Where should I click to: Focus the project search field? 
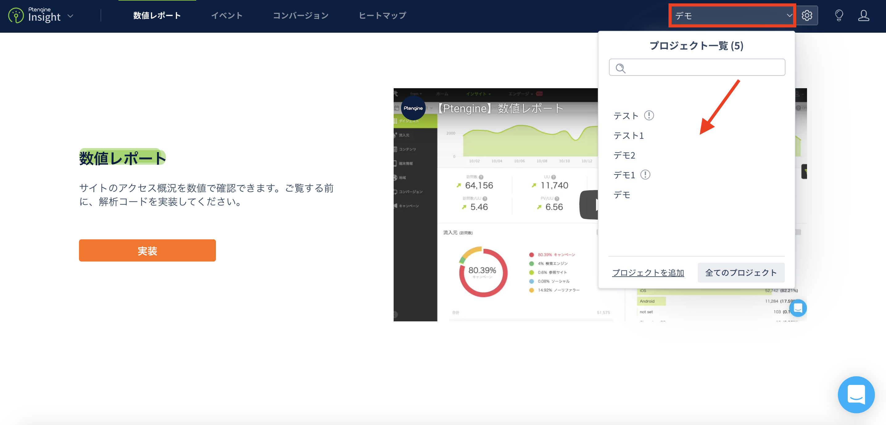(x=697, y=68)
